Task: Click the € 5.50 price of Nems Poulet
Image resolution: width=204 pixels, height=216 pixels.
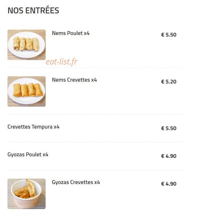Action: [x=169, y=35]
